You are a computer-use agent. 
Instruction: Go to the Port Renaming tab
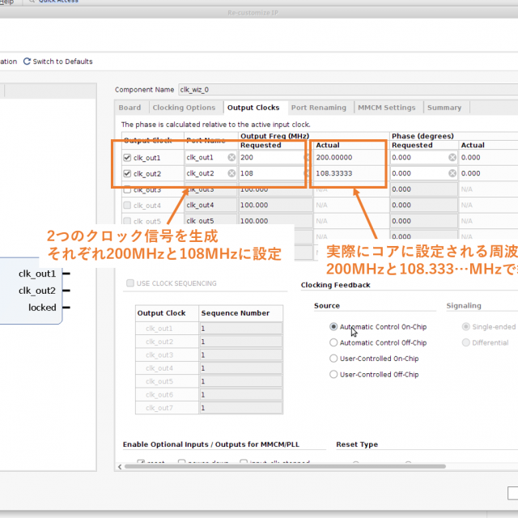[318, 108]
